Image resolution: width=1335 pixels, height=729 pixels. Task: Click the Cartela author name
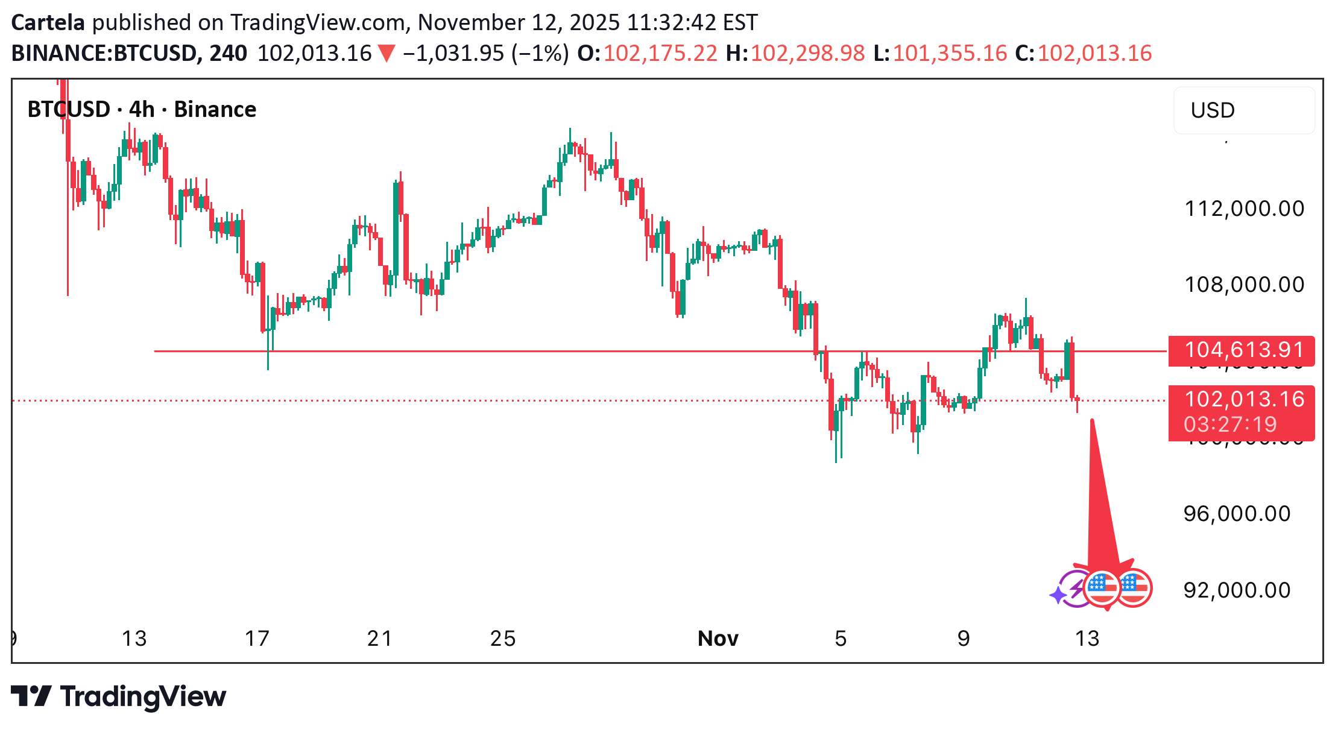(x=48, y=22)
